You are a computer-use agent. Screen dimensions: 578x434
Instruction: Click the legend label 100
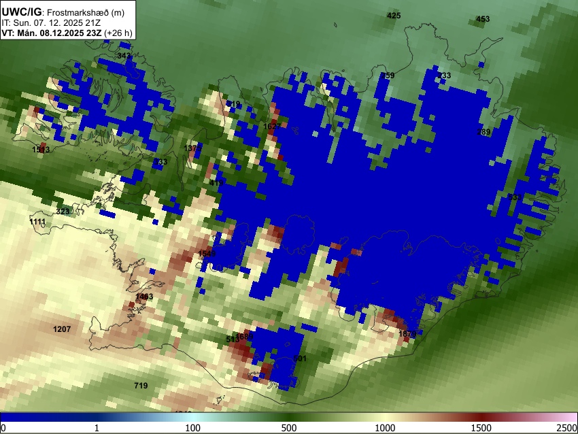pos(192,428)
